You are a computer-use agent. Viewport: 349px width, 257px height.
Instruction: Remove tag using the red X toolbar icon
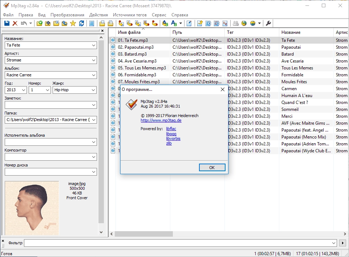pyautogui.click(x=15, y=23)
